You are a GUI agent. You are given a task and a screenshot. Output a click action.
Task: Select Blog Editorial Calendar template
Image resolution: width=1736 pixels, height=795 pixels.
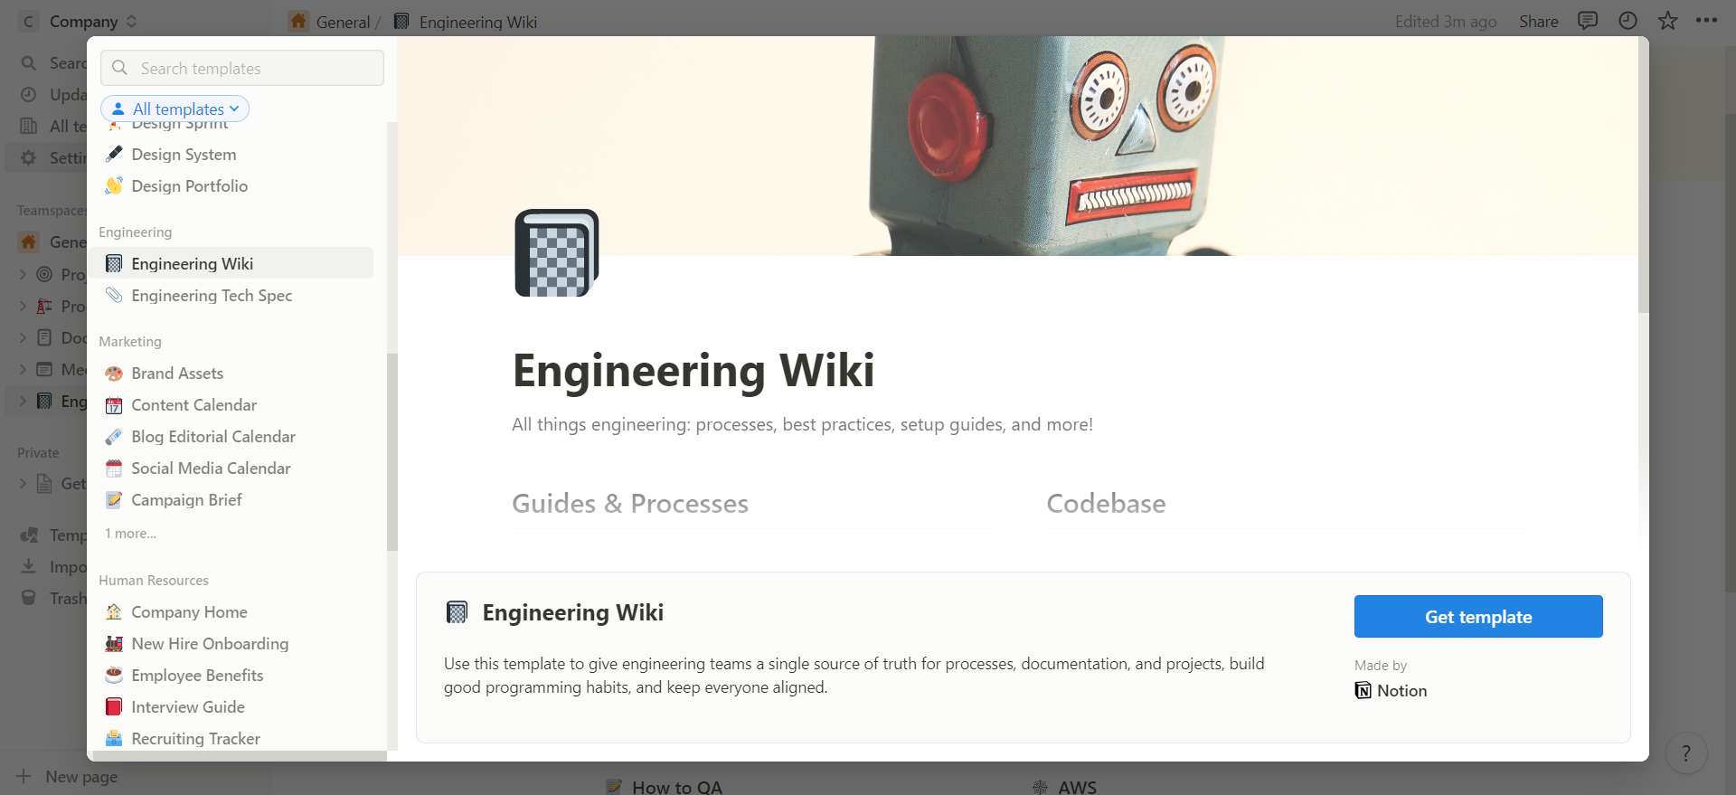click(233, 436)
